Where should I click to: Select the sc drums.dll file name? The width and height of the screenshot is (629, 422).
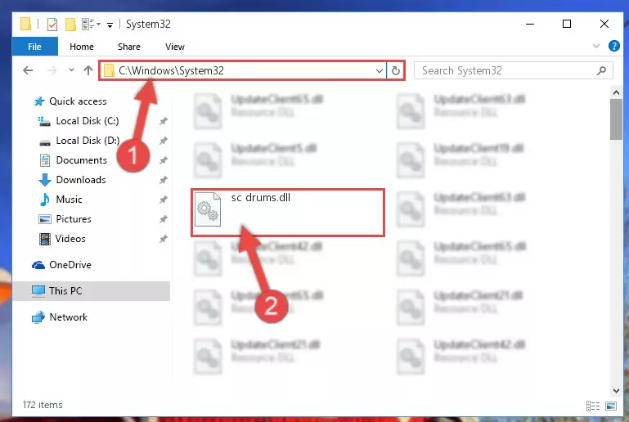pyautogui.click(x=261, y=197)
